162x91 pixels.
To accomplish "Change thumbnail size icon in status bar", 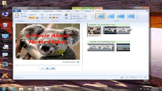I will coord(122,77).
